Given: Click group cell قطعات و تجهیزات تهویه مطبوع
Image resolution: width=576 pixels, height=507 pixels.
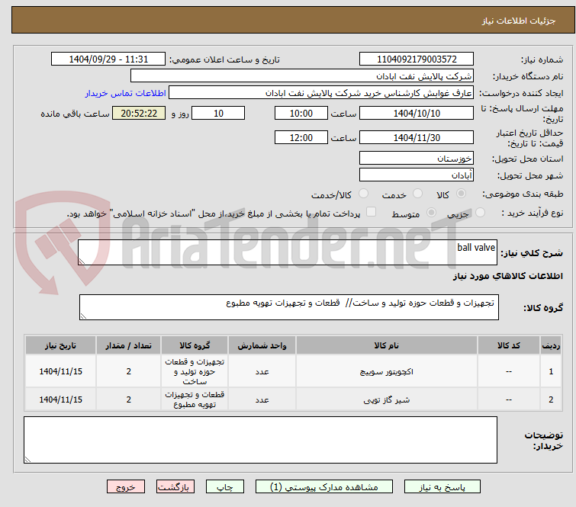Looking at the screenshot, I should pos(195,400).
